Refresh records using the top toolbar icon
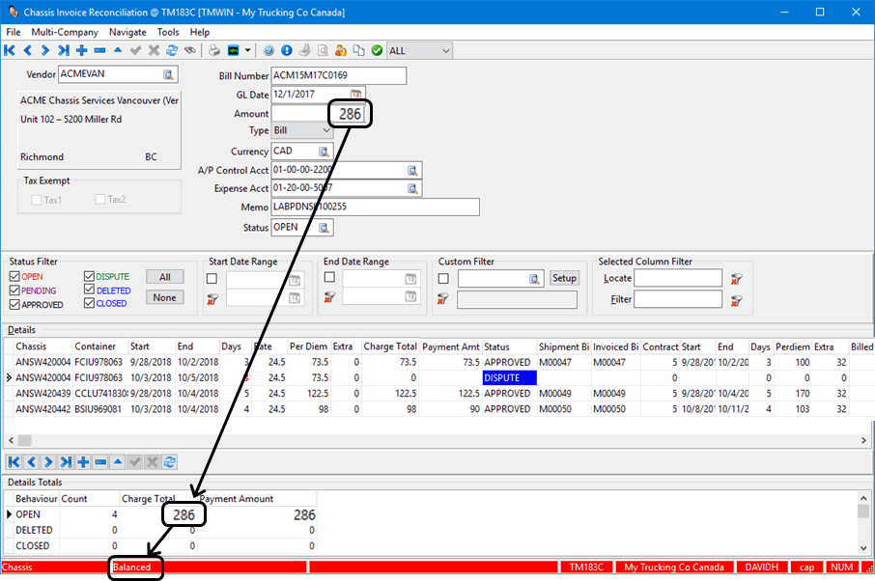Viewport: 875px width, 581px height. (x=171, y=50)
